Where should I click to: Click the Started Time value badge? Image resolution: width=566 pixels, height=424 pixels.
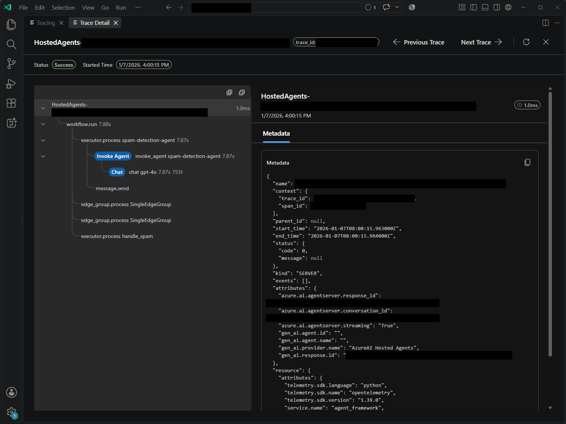[x=144, y=65]
